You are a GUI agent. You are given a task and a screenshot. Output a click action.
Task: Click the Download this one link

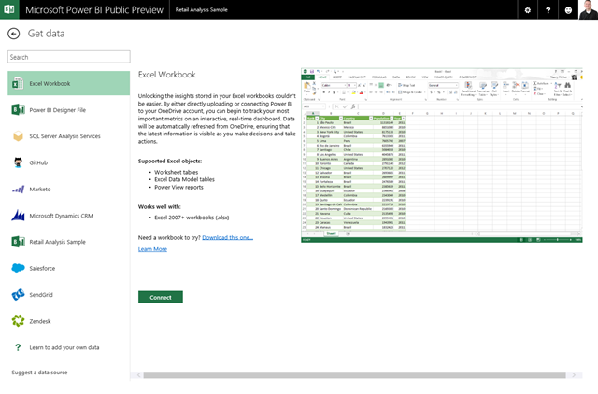[x=227, y=238]
